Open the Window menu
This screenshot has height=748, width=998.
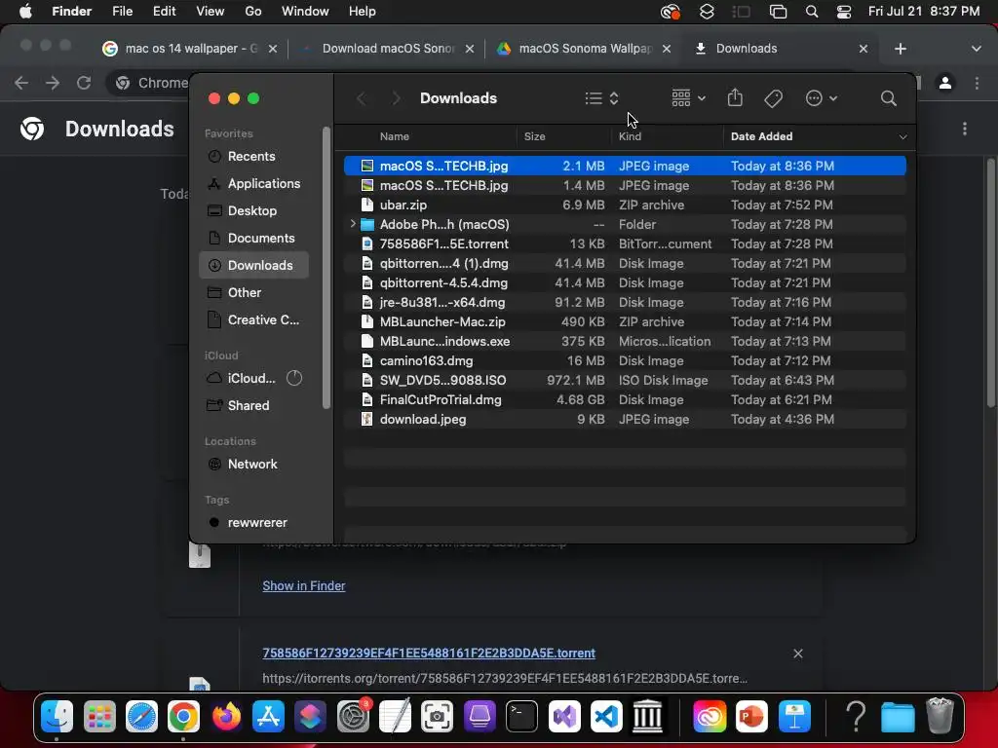[x=305, y=12]
